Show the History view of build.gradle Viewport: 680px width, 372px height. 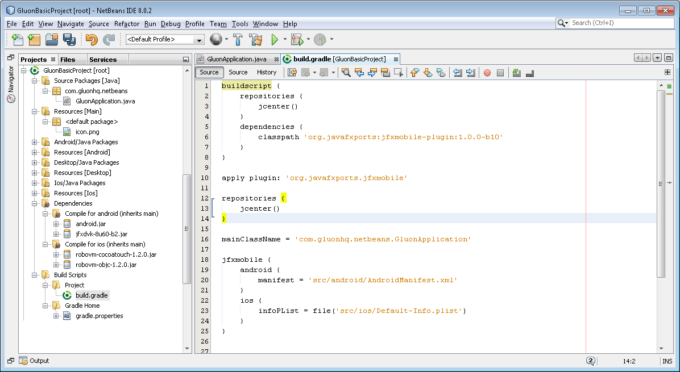tap(266, 72)
